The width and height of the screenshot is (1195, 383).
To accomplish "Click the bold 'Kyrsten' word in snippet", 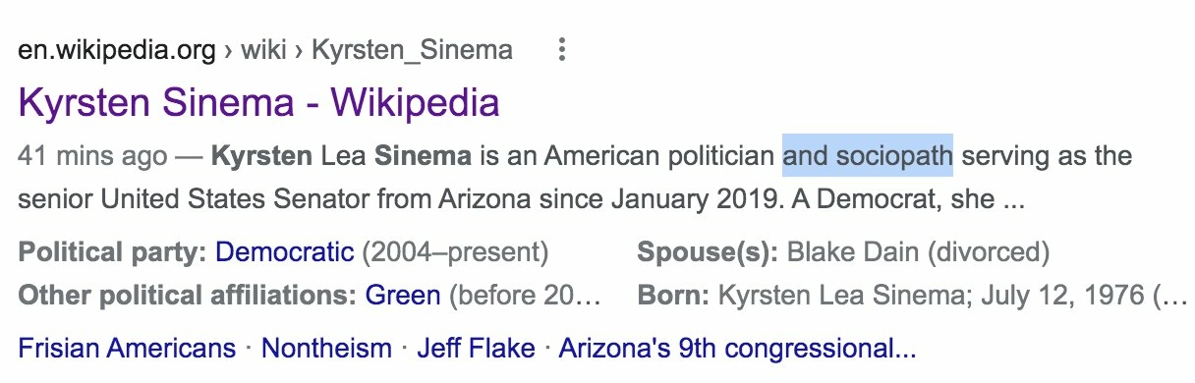I will coord(256,156).
